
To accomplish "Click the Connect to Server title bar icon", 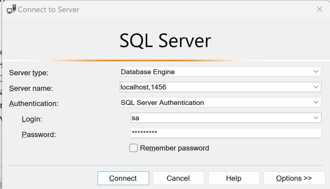I will pos(11,10).
